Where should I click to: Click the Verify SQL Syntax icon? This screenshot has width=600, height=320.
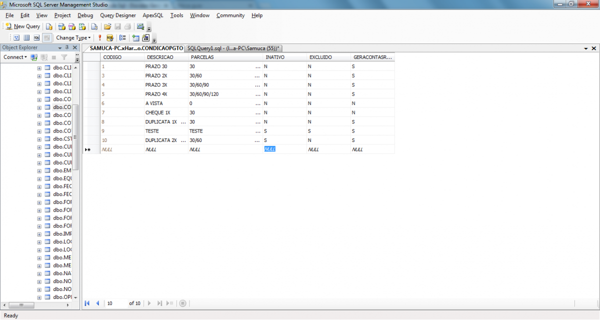pos(109,37)
